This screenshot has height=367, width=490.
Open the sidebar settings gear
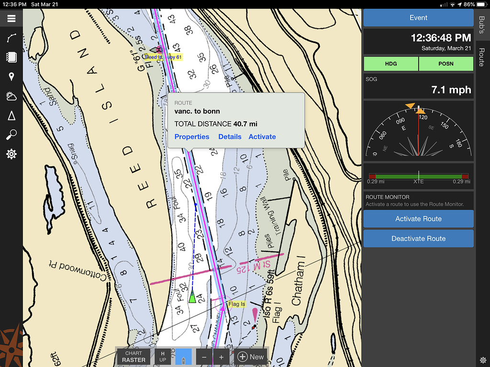(x=11, y=153)
